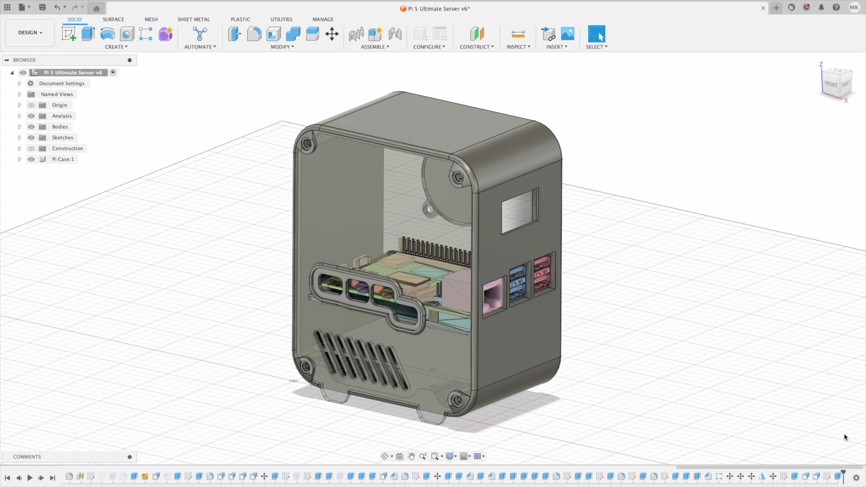Open the MODIFY dropdown menu
This screenshot has width=866, height=487.
(x=282, y=47)
